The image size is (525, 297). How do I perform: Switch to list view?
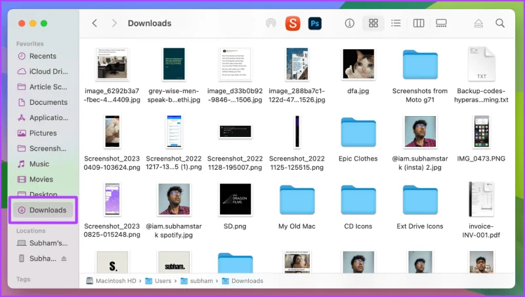pyautogui.click(x=396, y=23)
